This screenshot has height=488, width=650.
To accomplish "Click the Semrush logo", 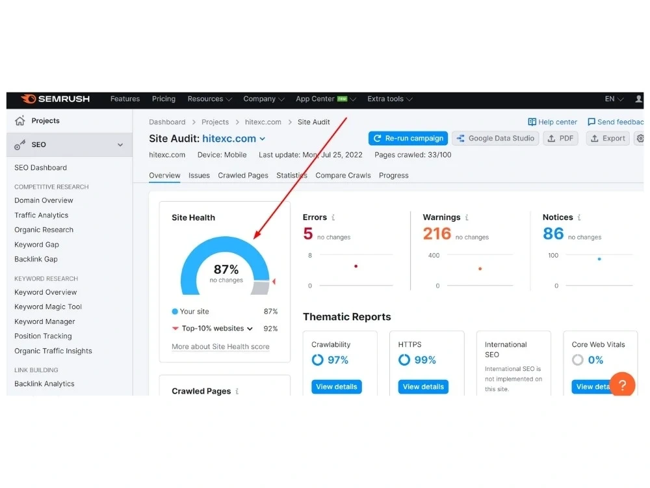I will coord(55,99).
